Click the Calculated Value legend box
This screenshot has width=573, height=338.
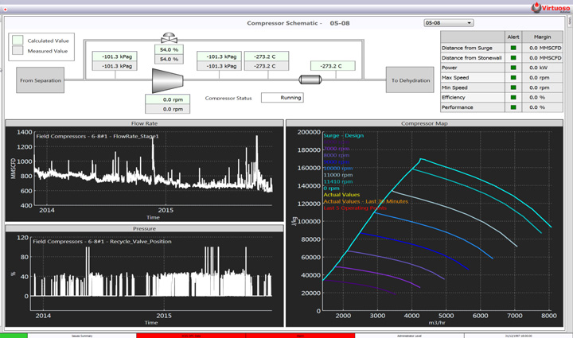pos(18,41)
